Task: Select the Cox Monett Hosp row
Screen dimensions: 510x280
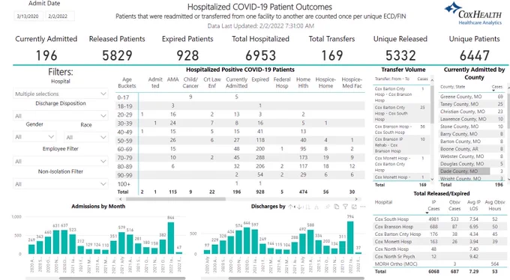Action: 439,242
